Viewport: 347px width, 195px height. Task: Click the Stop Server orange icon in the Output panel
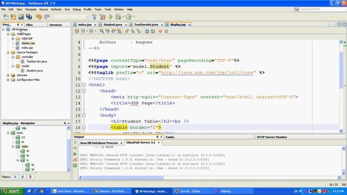click(75, 160)
